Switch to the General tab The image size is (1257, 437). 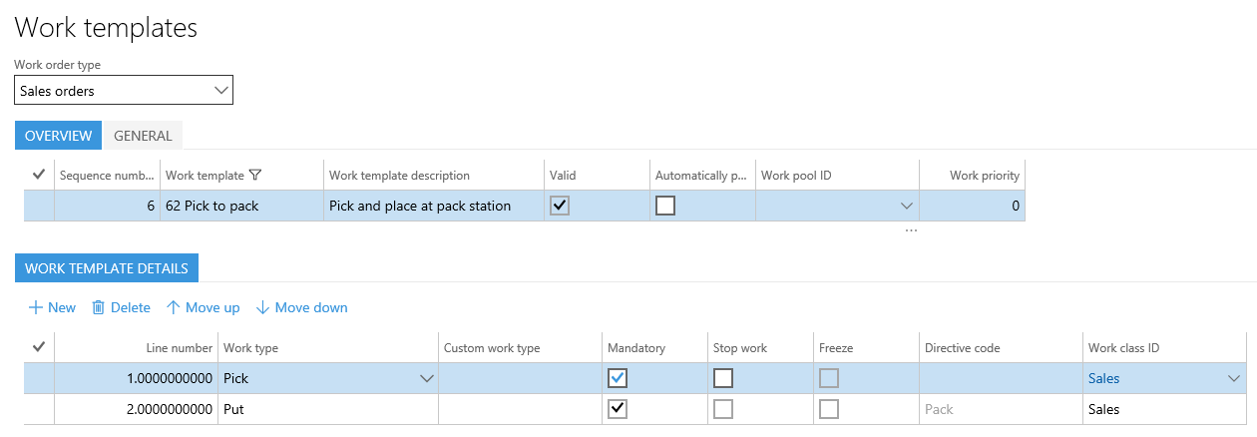(143, 136)
